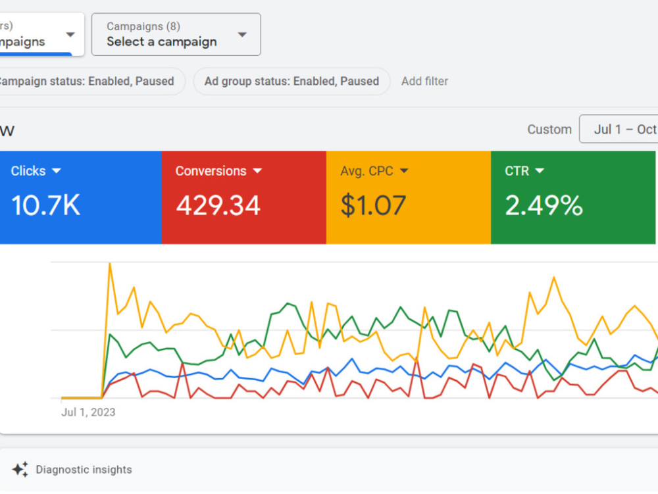Screen dimensions: 658x494
Task: Select the red Conversions scorecard tile
Action: click(x=244, y=197)
